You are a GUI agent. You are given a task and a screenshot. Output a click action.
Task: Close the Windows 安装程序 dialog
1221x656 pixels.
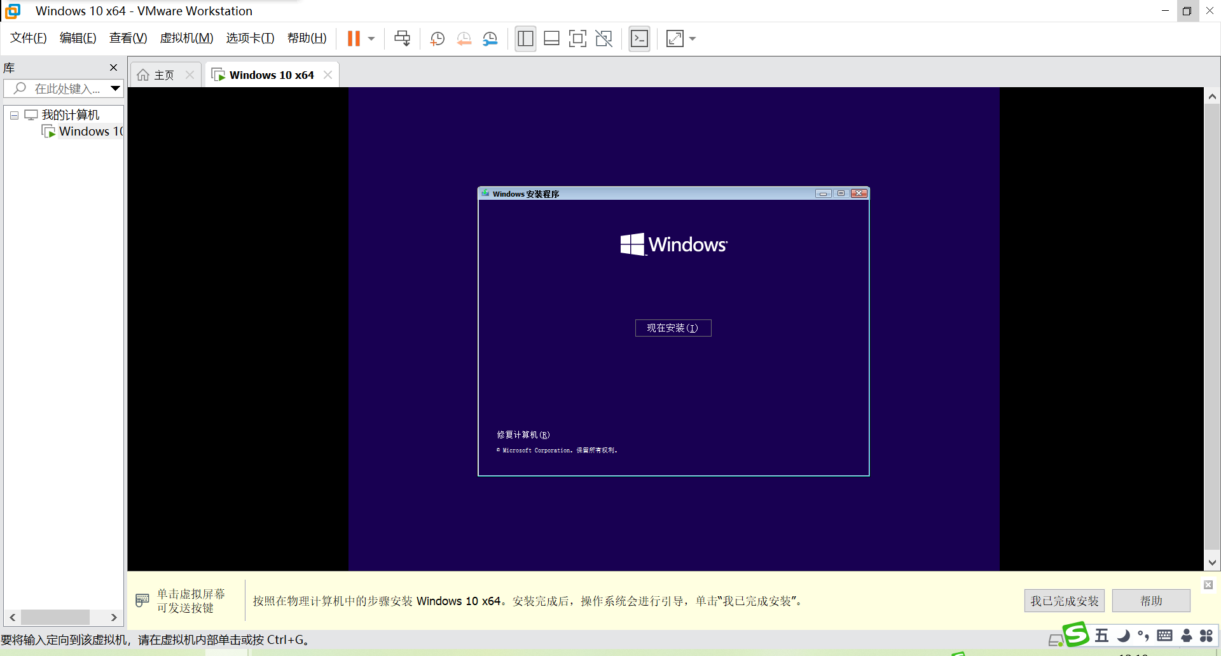(x=859, y=193)
